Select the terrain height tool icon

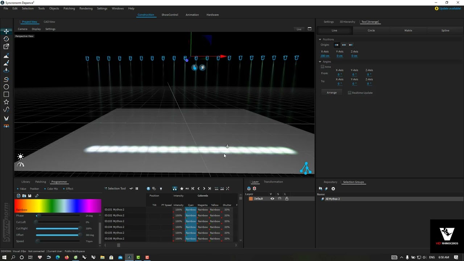6,55
